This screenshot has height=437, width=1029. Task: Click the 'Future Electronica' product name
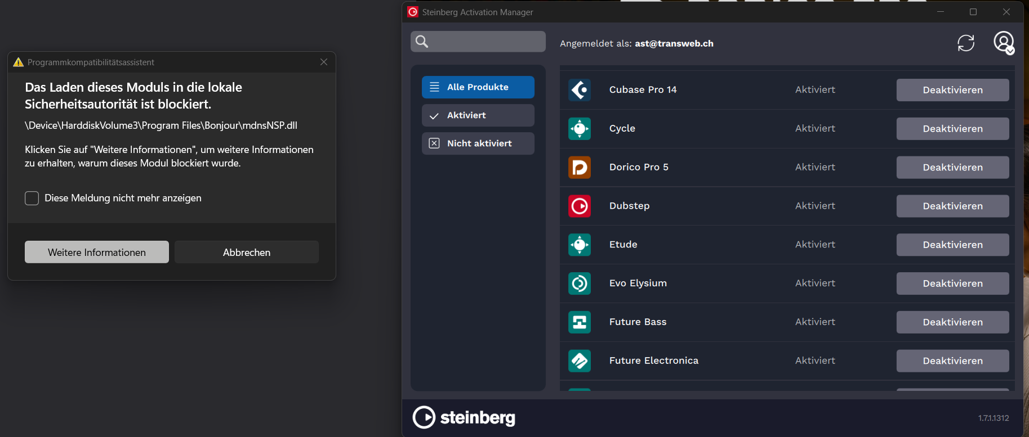[654, 361]
